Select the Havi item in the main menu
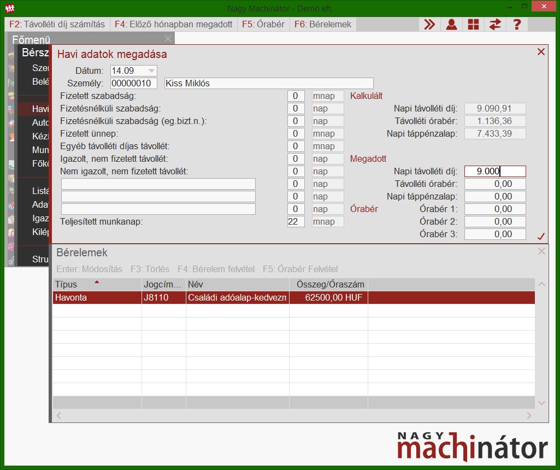 tap(33, 109)
